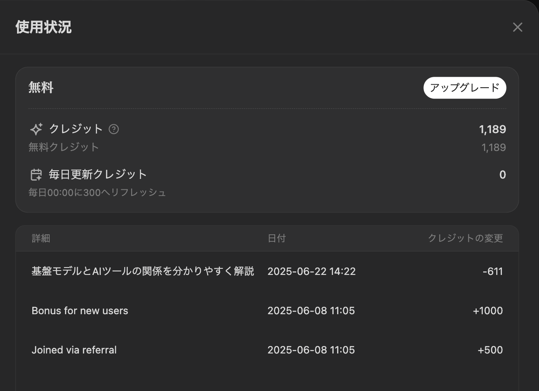Screen dimensions: 539x391
Task: Click the 詳細 column header
Action: coord(41,238)
